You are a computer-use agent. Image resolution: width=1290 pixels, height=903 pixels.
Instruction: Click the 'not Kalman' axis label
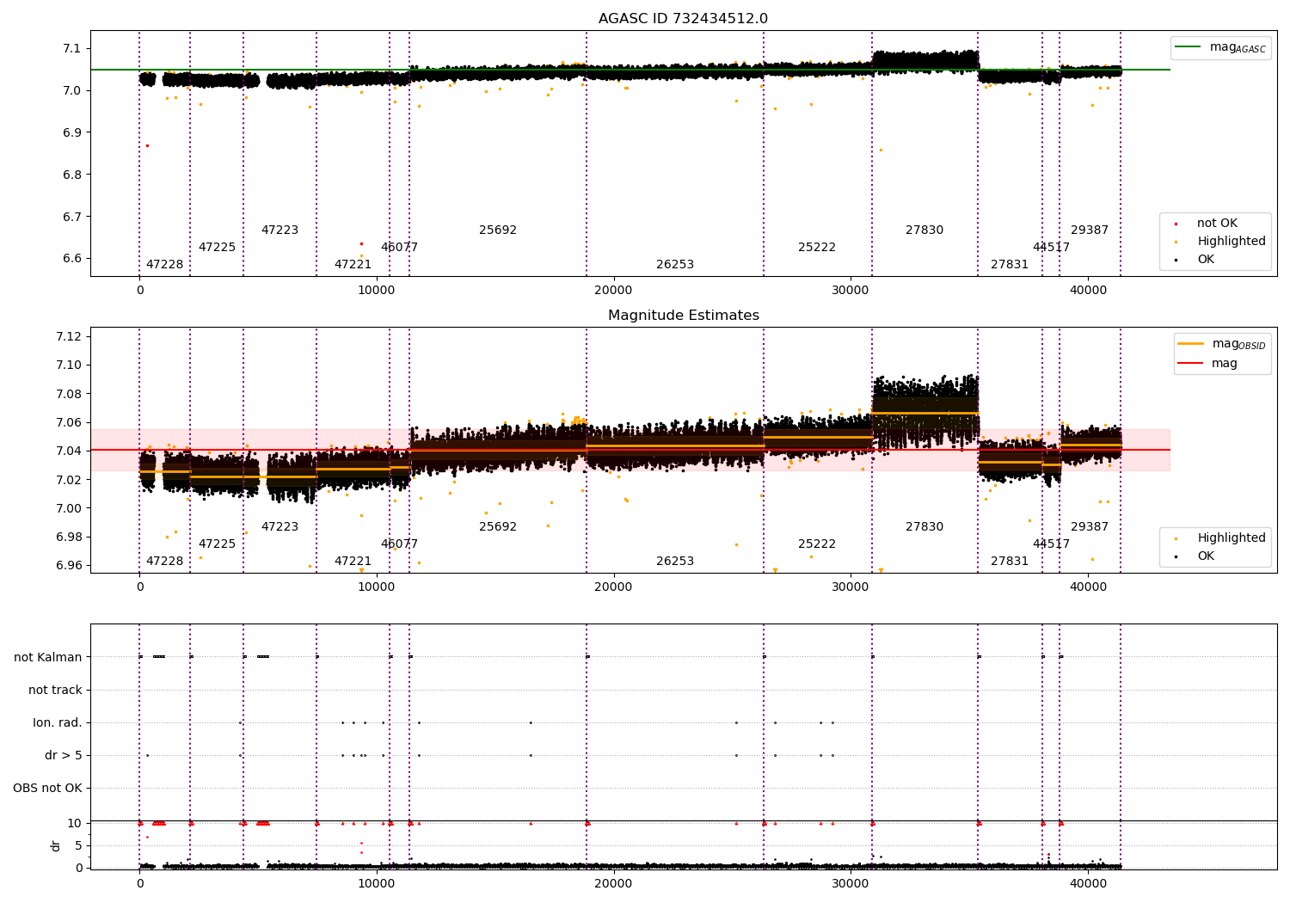(x=48, y=657)
